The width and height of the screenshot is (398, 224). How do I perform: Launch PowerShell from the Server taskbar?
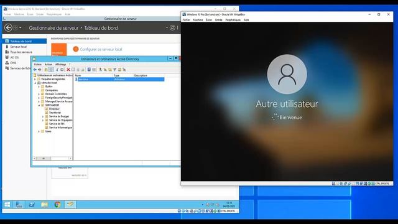(32, 205)
